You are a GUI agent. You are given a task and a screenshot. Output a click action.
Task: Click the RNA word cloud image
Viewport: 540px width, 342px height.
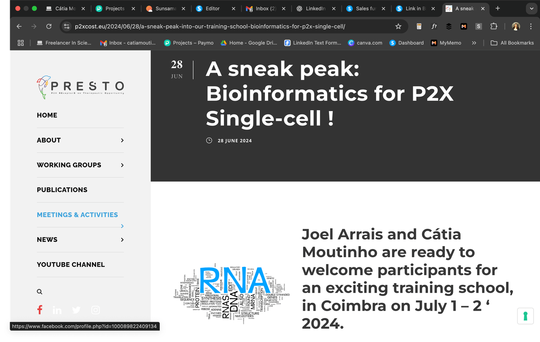coord(231,294)
